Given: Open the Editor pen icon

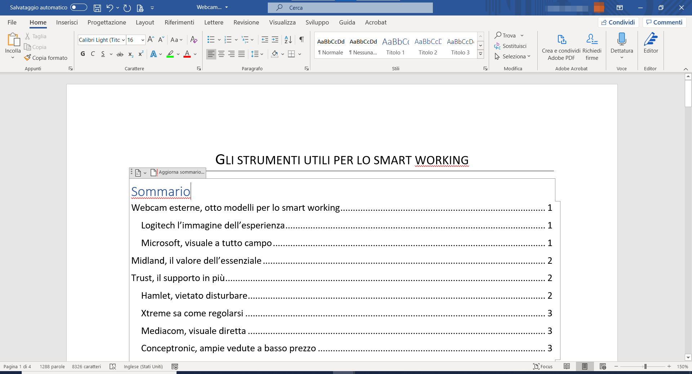Looking at the screenshot, I should (651, 39).
